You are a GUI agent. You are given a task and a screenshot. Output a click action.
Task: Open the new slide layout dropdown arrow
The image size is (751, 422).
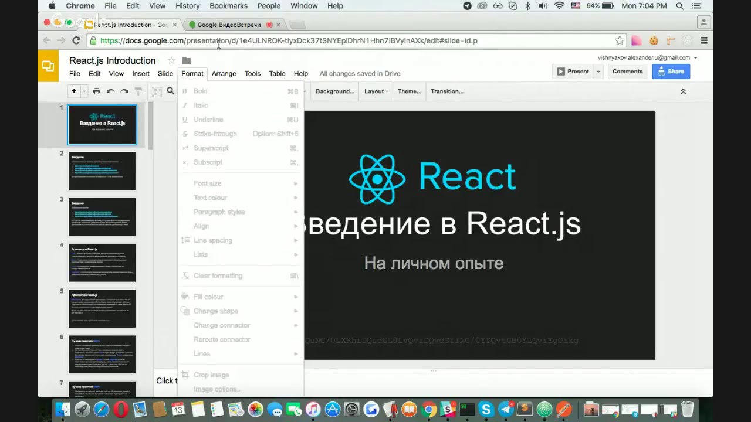[84, 91]
